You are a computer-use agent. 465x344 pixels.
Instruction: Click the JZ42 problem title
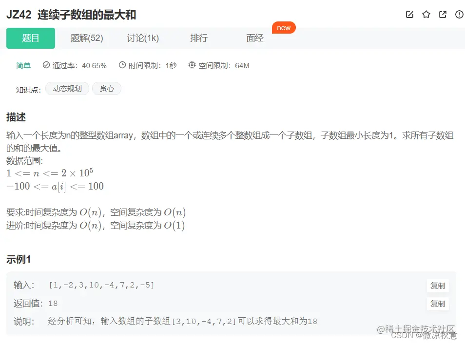tap(71, 15)
